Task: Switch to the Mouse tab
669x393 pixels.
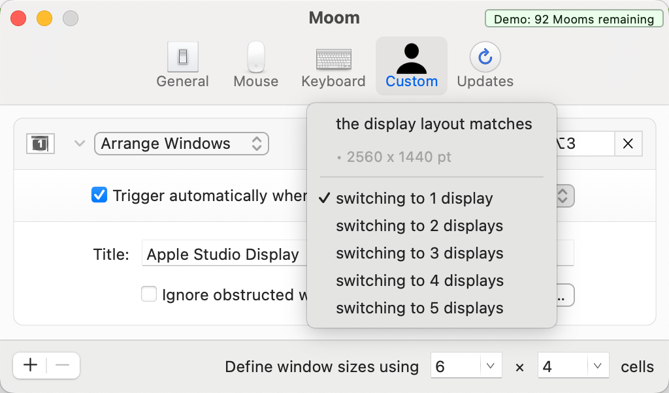Action: click(x=256, y=66)
